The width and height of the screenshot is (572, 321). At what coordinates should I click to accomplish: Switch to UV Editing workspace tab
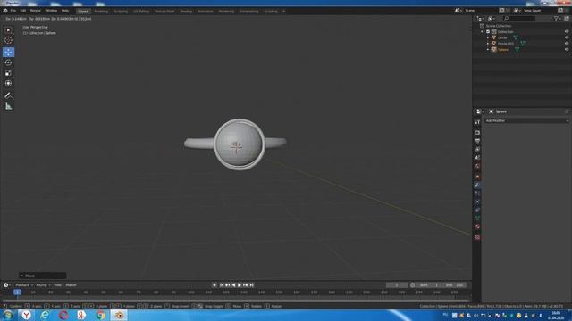tap(141, 12)
